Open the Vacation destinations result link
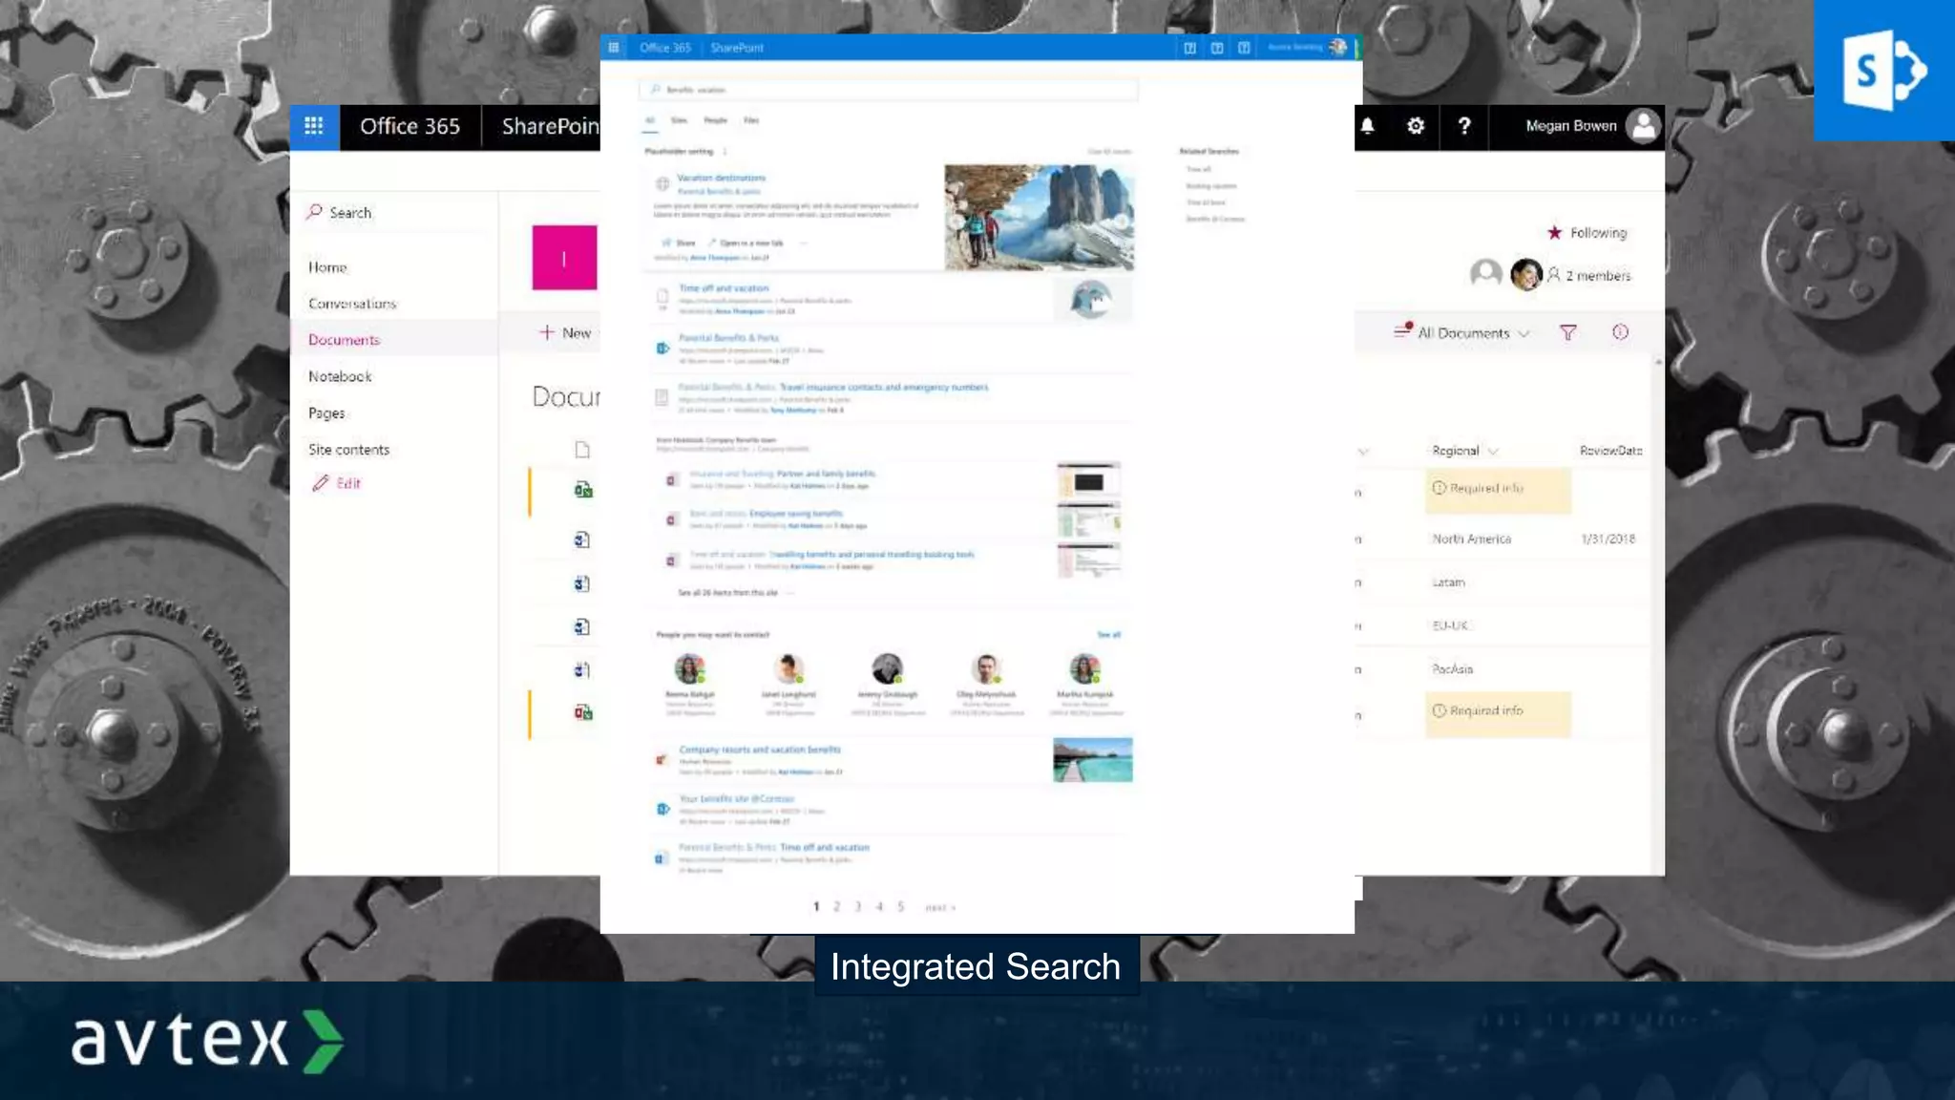1955x1100 pixels. coord(722,178)
